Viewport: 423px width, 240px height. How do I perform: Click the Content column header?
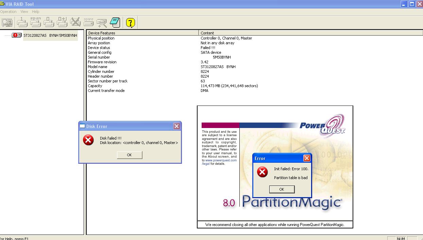(x=310, y=33)
